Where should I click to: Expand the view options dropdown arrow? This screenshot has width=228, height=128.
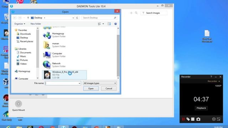click(x=103, y=24)
